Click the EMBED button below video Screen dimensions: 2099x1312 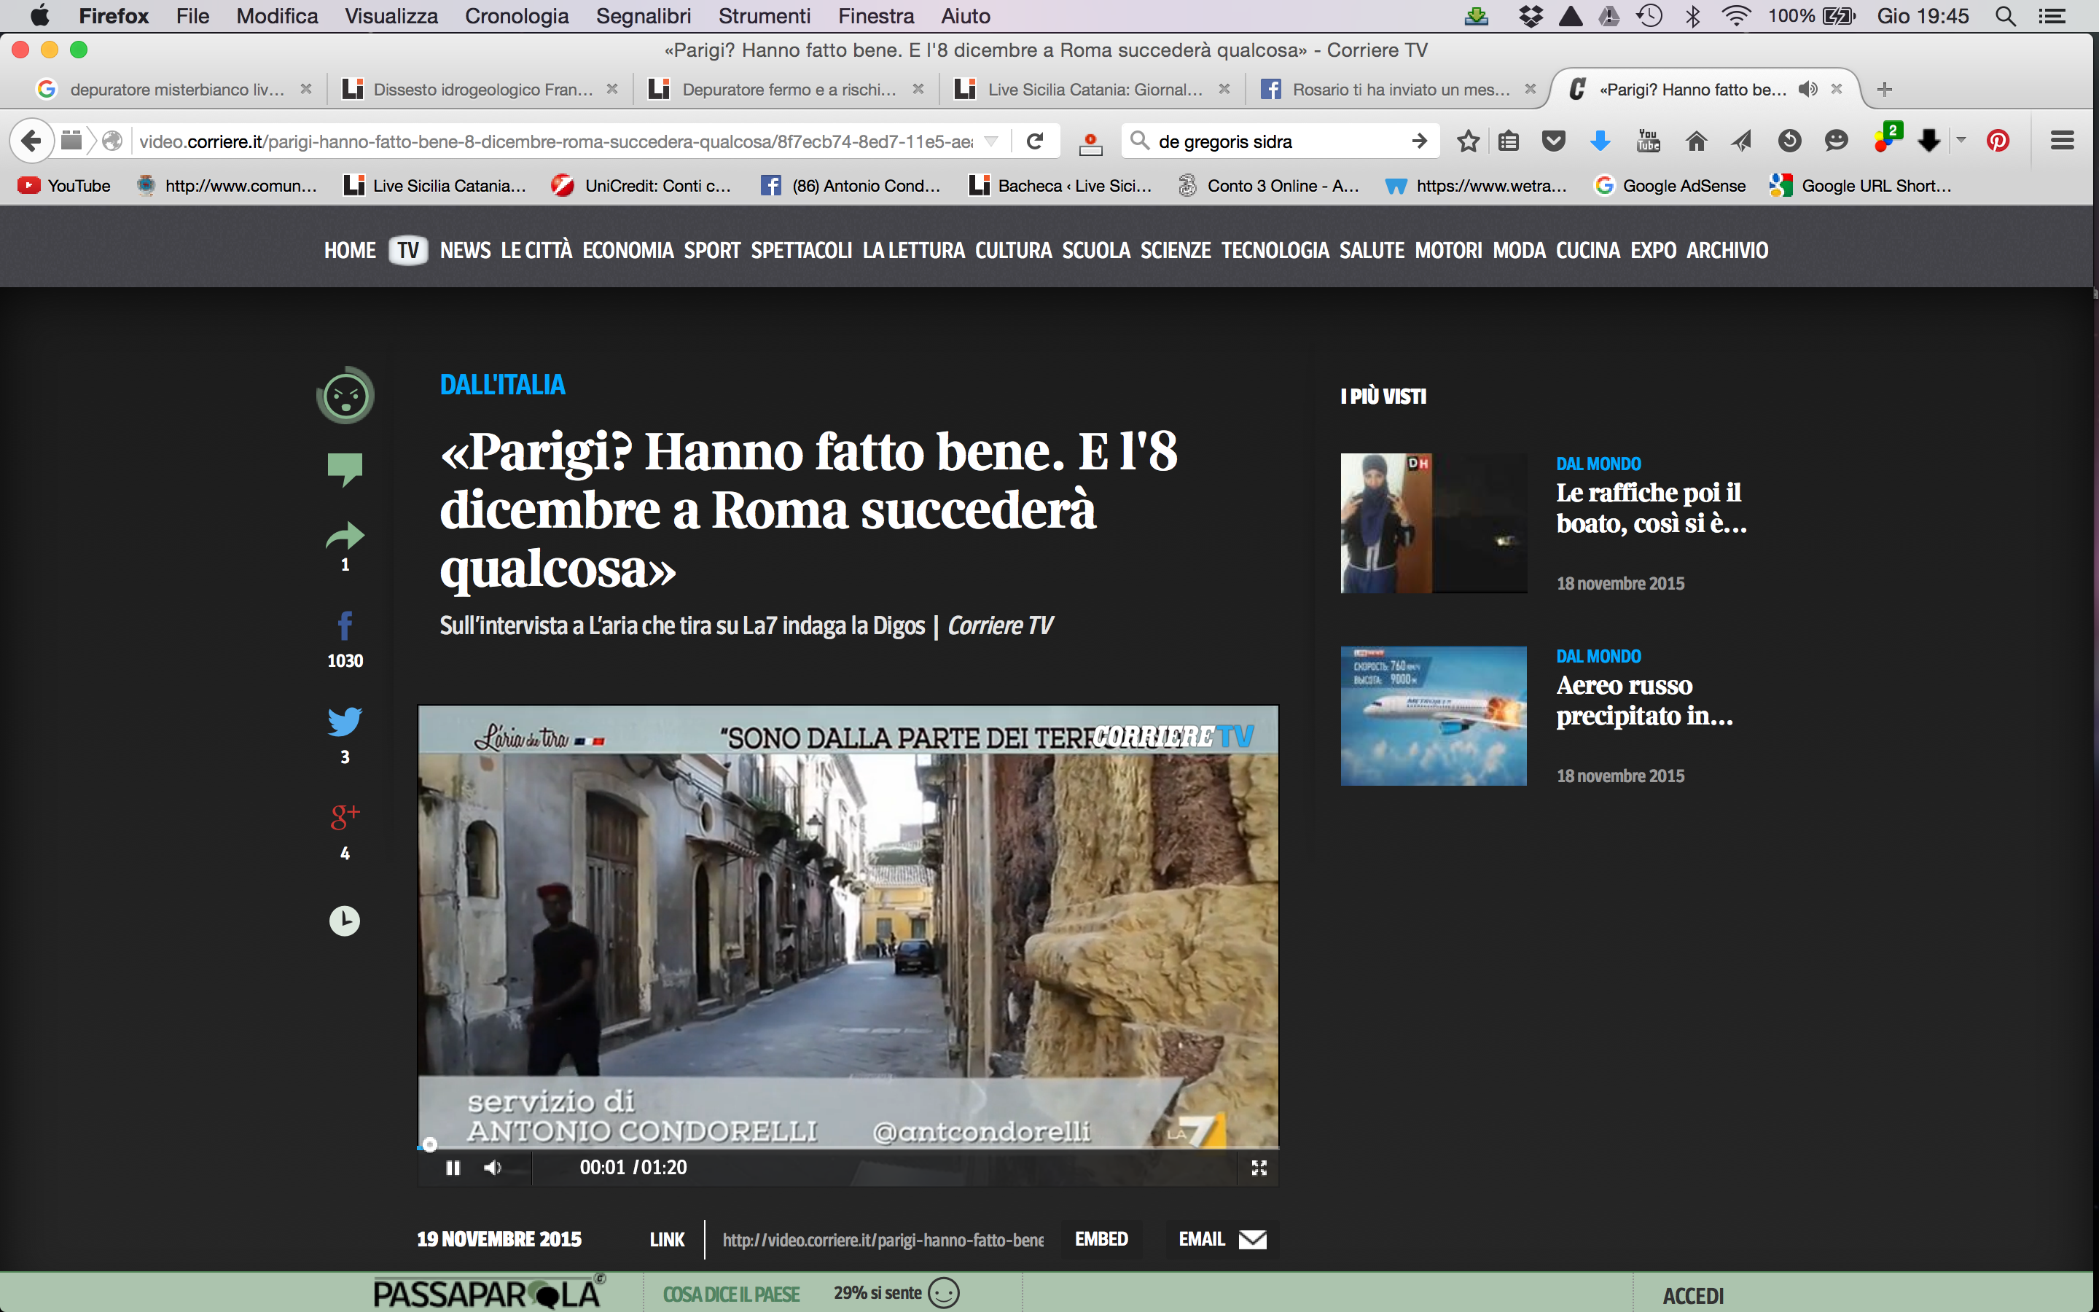click(1101, 1239)
